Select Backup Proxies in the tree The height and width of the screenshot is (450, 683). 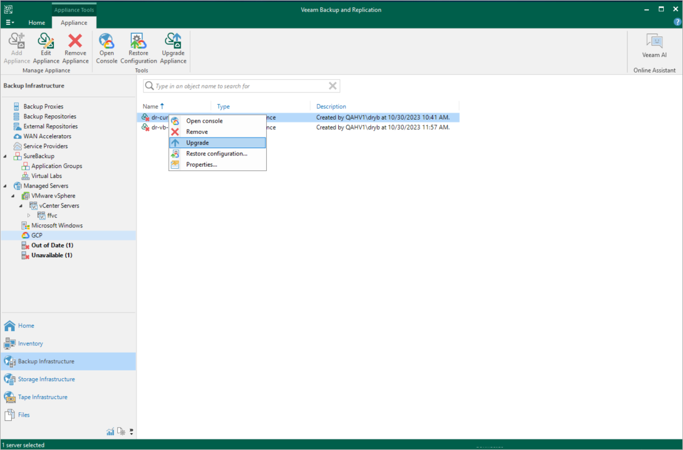[x=43, y=106]
